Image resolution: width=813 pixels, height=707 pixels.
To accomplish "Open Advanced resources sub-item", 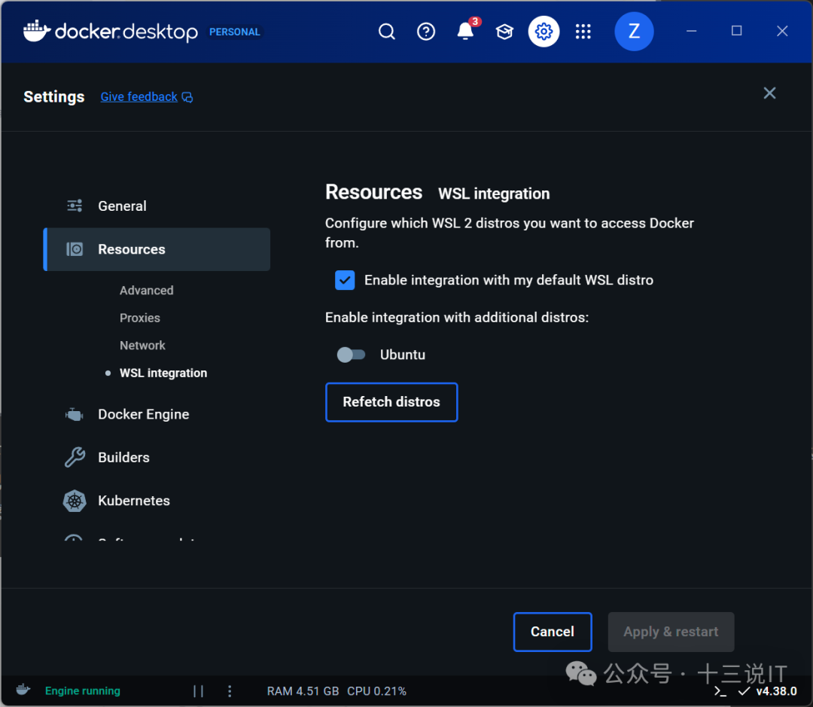I will tap(147, 291).
